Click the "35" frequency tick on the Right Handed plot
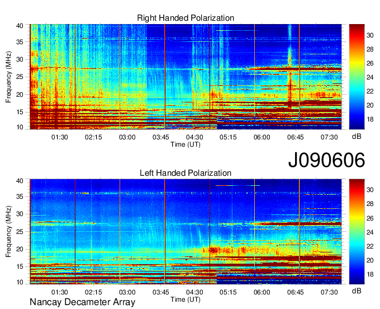Image resolution: width=380 pixels, height=309 pixels. tap(20, 42)
